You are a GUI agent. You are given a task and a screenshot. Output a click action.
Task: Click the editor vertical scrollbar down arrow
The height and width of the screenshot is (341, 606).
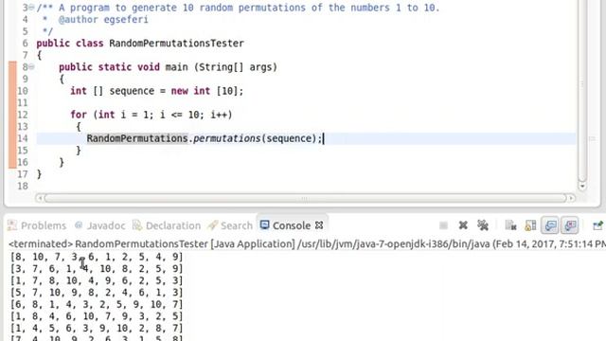582,187
